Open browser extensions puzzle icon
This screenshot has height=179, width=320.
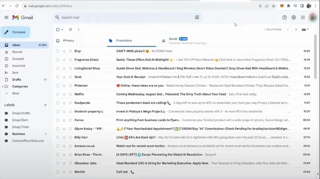[x=288, y=6]
